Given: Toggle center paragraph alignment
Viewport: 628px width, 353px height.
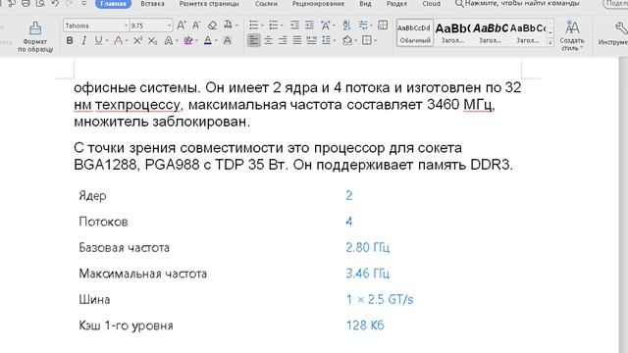Looking at the screenshot, I should 268,40.
